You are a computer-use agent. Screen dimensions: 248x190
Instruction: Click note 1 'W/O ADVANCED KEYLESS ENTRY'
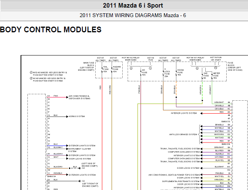click(x=48, y=74)
